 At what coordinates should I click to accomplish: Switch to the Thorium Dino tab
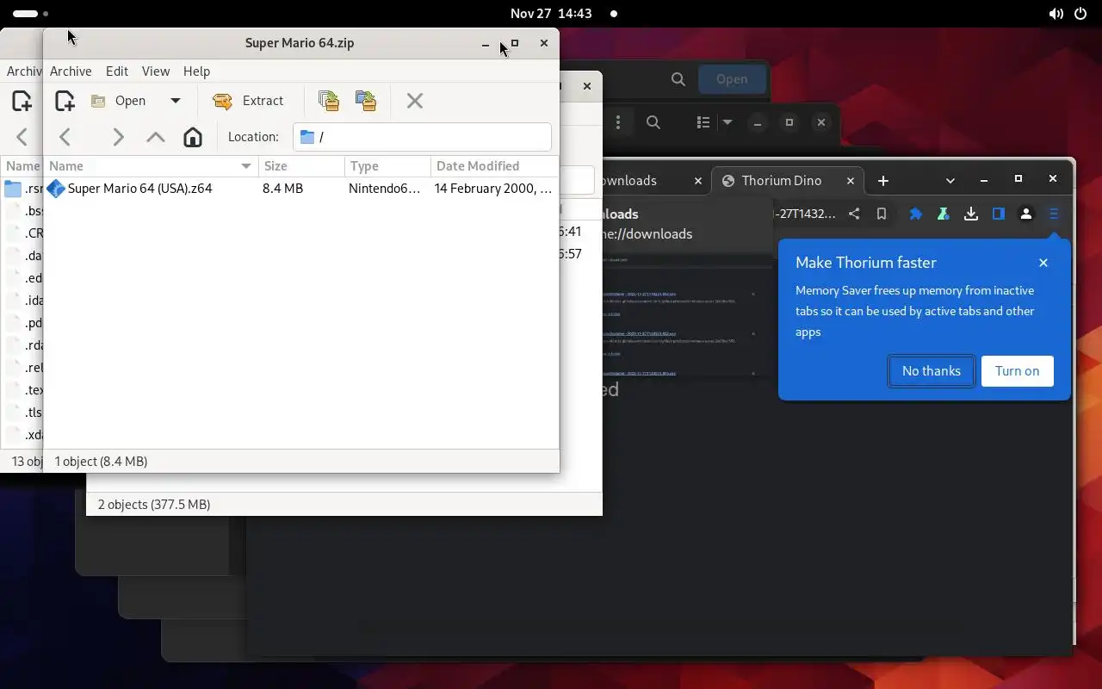point(782,181)
